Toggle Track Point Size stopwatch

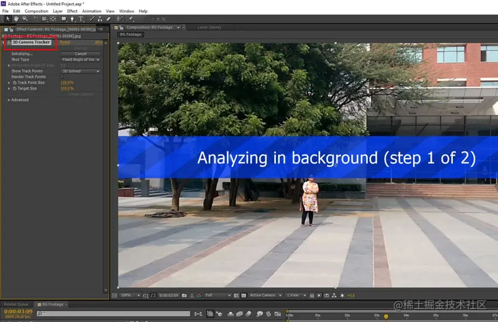[14, 83]
